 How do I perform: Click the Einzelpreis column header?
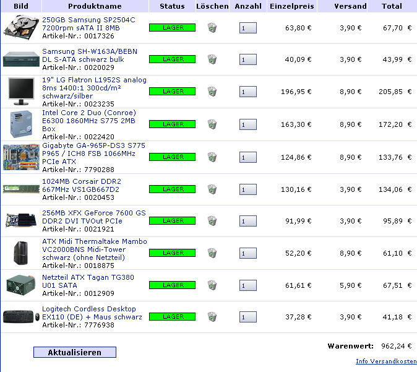click(x=292, y=6)
